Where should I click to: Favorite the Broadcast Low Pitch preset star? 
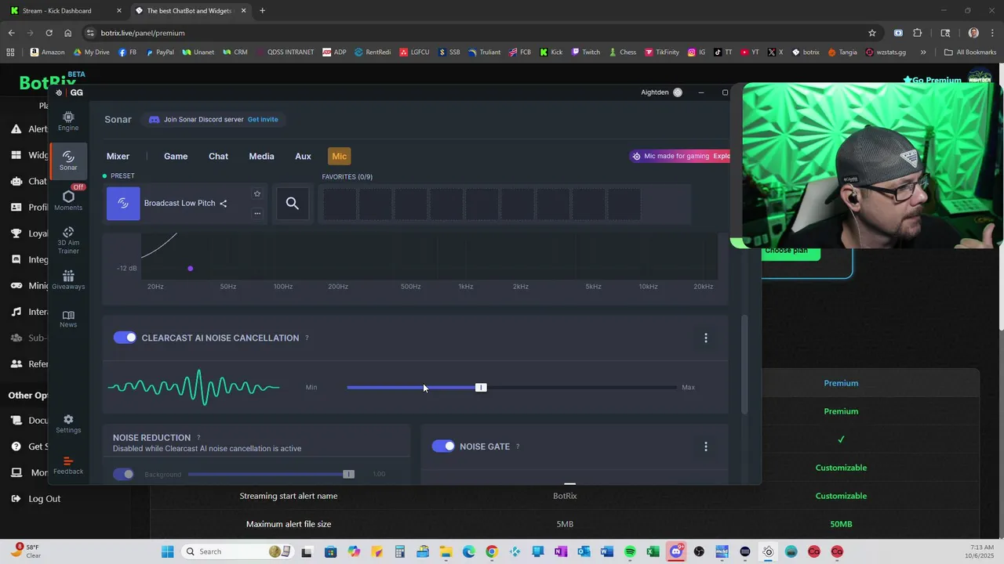coord(256,193)
